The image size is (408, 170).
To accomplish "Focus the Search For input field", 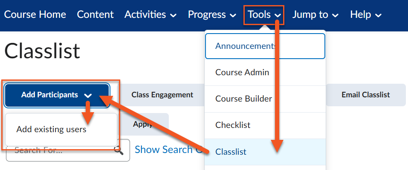I will coord(60,150).
